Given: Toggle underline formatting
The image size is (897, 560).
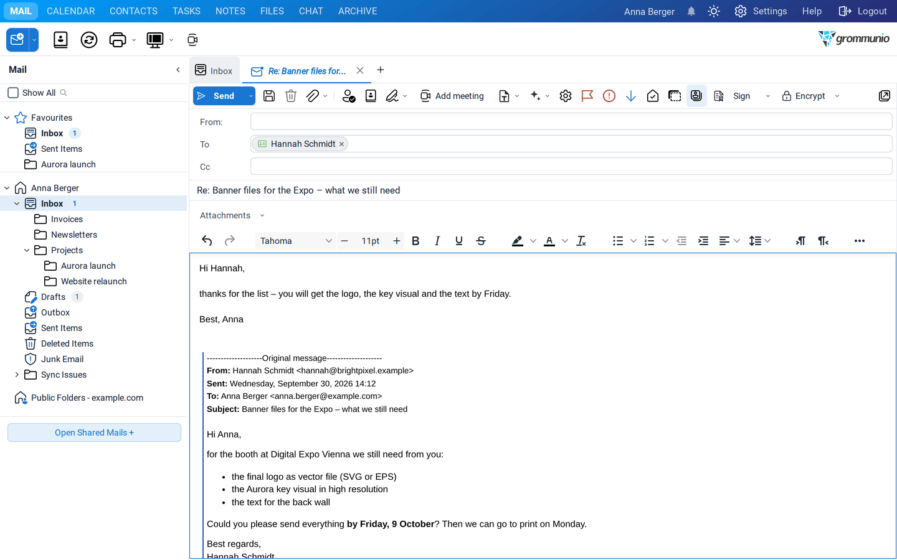Looking at the screenshot, I should pos(459,241).
